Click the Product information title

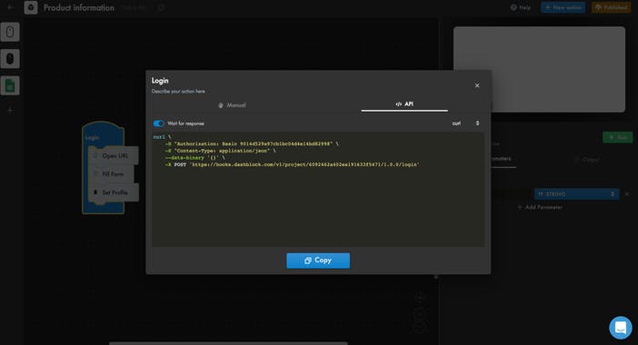point(79,8)
